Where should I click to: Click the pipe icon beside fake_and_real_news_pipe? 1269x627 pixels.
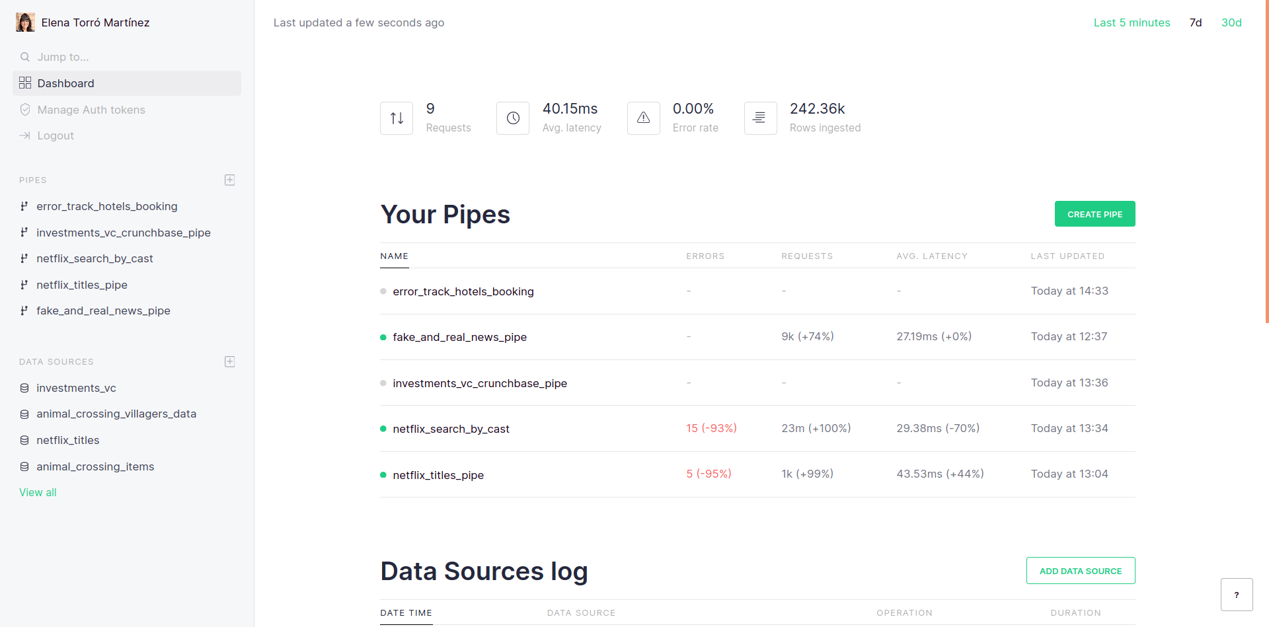pos(24,311)
